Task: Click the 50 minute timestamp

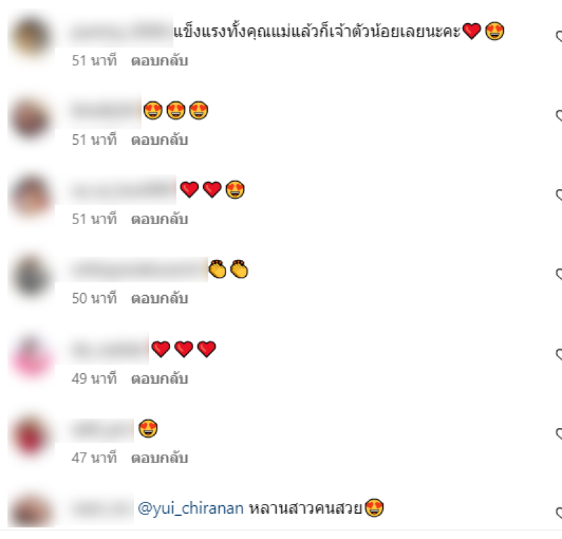Action: coord(94,299)
